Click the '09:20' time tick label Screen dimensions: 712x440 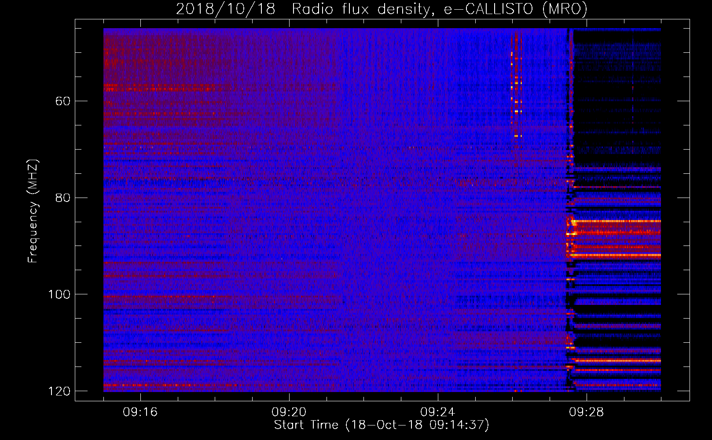(289, 412)
